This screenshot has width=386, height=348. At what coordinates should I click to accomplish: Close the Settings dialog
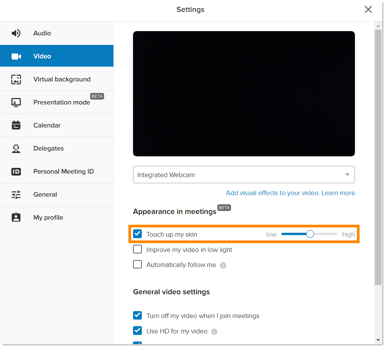tap(368, 9)
